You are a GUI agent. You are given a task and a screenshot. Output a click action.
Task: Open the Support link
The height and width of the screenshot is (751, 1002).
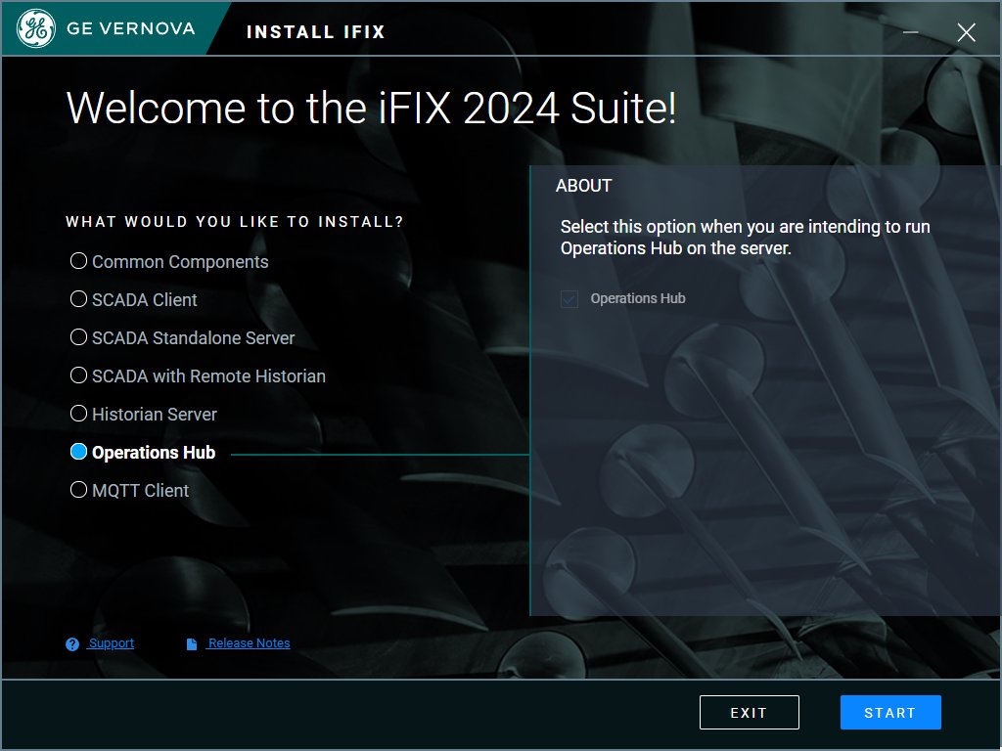pyautogui.click(x=112, y=643)
